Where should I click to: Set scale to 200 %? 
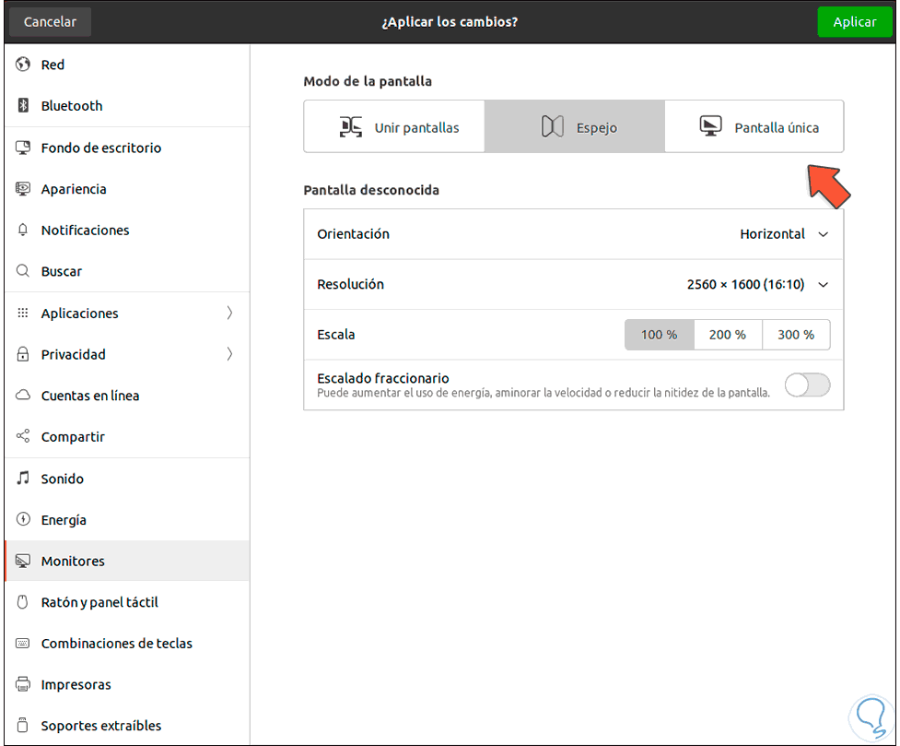click(x=728, y=335)
